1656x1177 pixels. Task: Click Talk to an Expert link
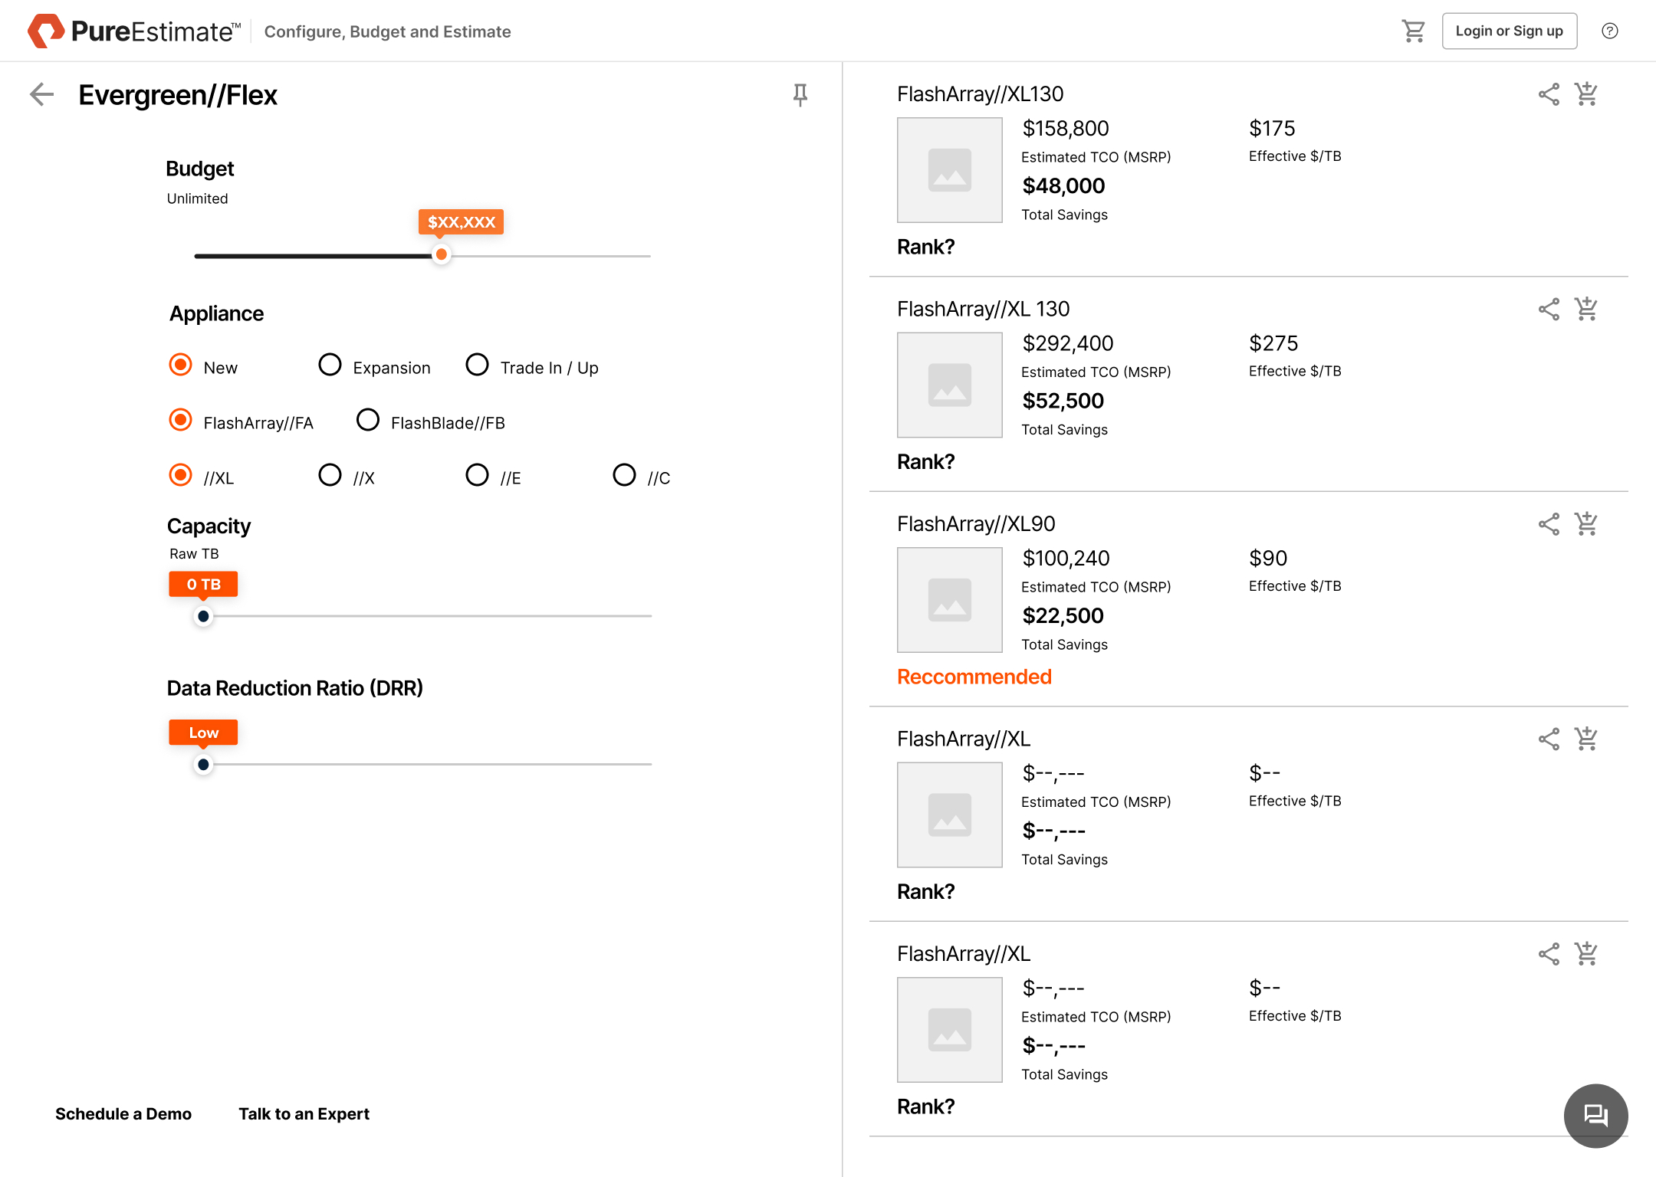click(304, 1113)
